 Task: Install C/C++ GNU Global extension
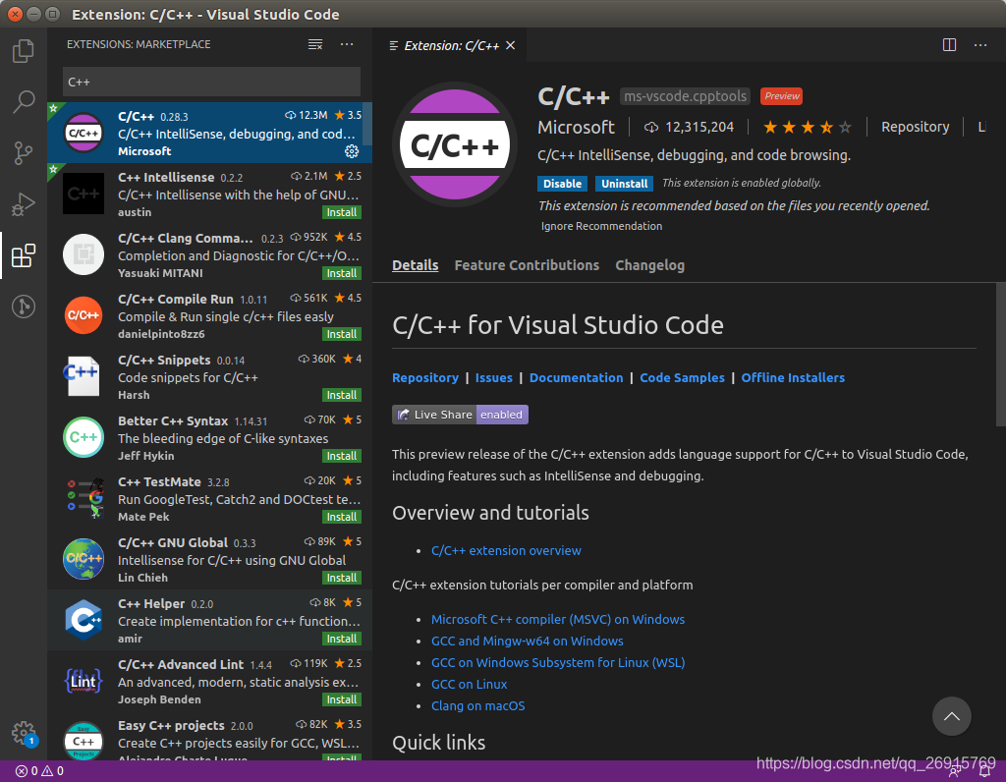pos(341,578)
